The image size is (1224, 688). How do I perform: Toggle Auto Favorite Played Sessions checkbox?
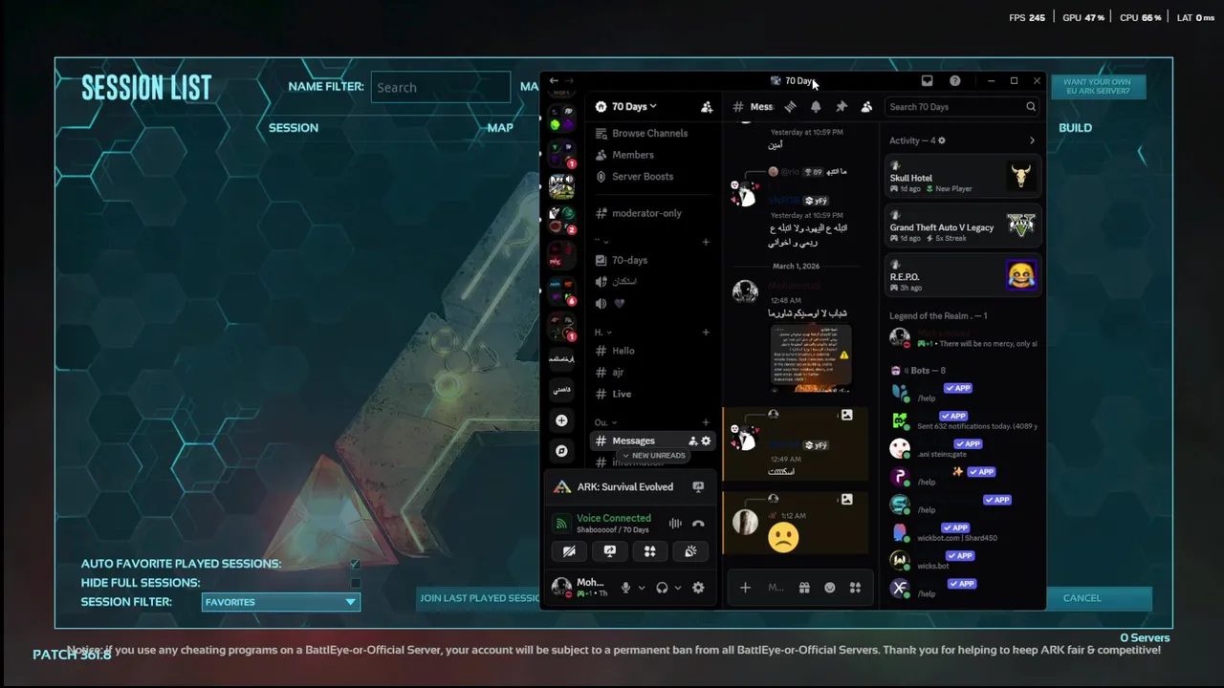[355, 564]
